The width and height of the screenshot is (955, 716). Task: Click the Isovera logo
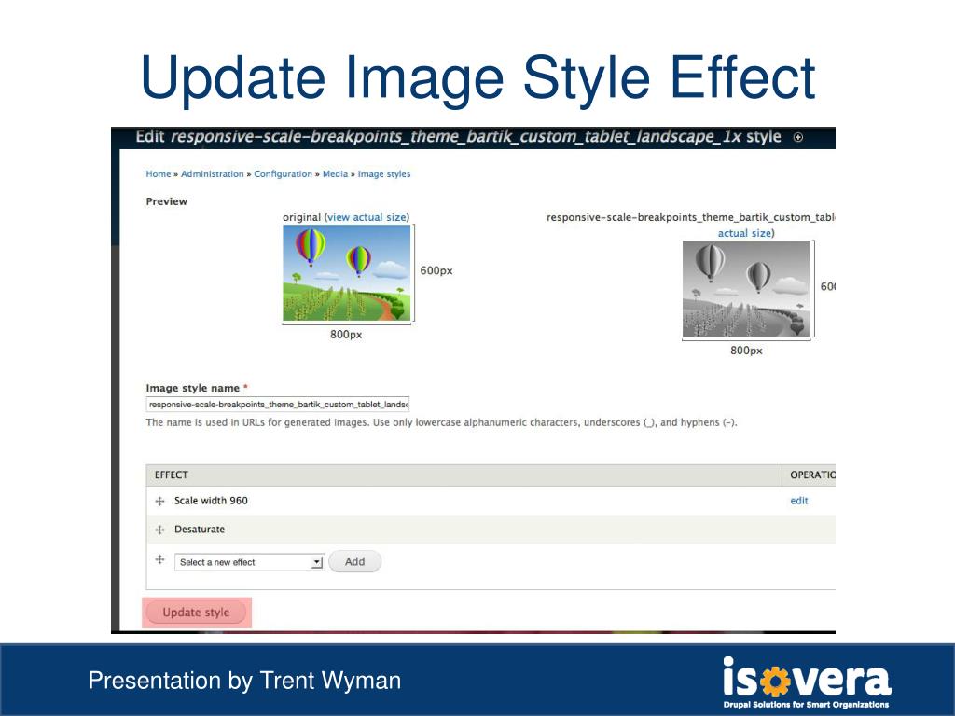[807, 682]
